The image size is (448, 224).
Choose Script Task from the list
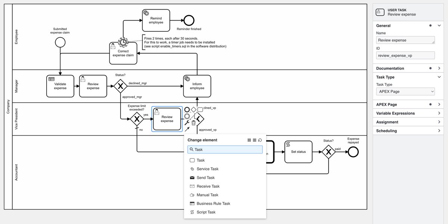(x=225, y=212)
